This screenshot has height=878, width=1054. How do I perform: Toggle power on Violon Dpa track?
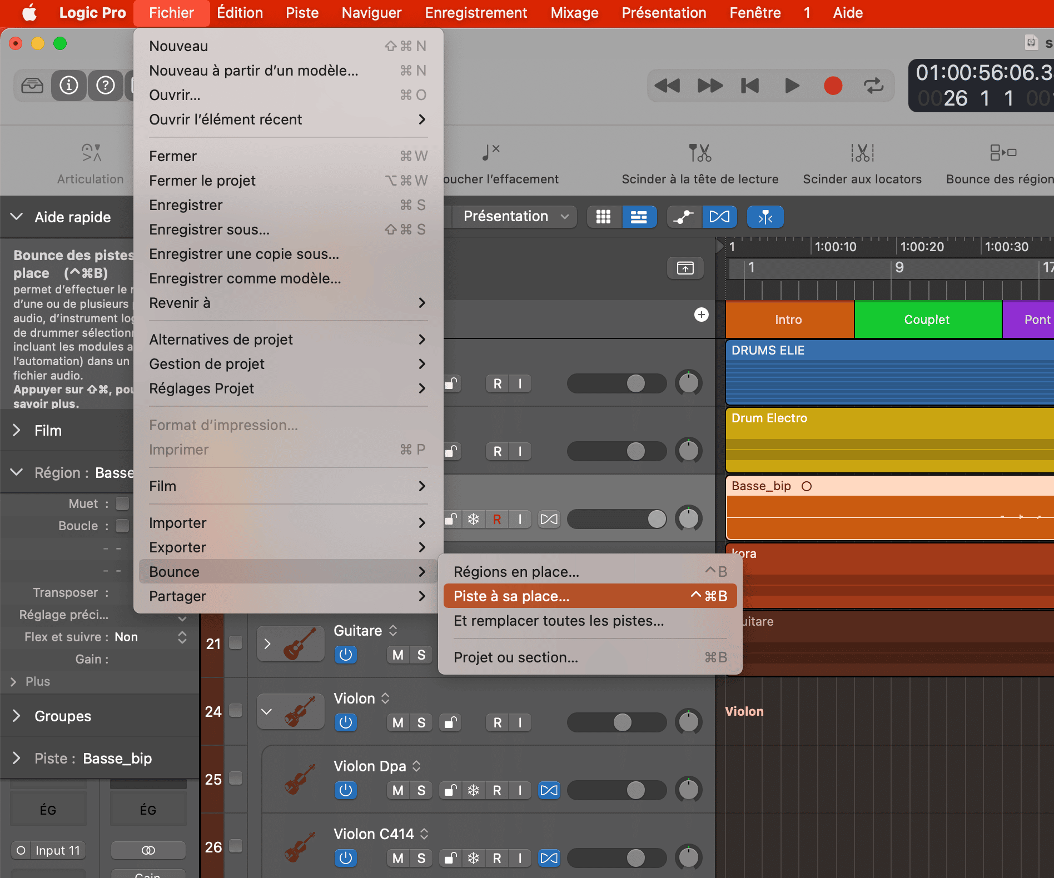345,790
